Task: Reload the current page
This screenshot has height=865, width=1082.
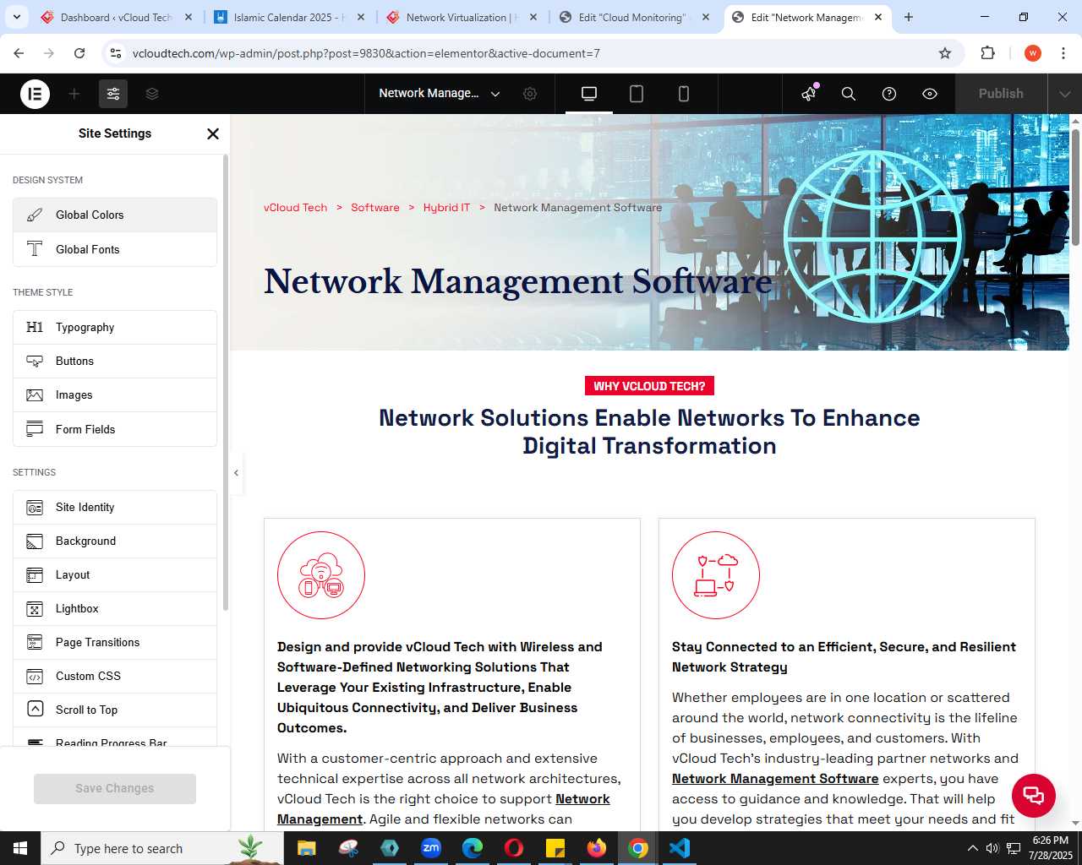Action: pyautogui.click(x=79, y=53)
